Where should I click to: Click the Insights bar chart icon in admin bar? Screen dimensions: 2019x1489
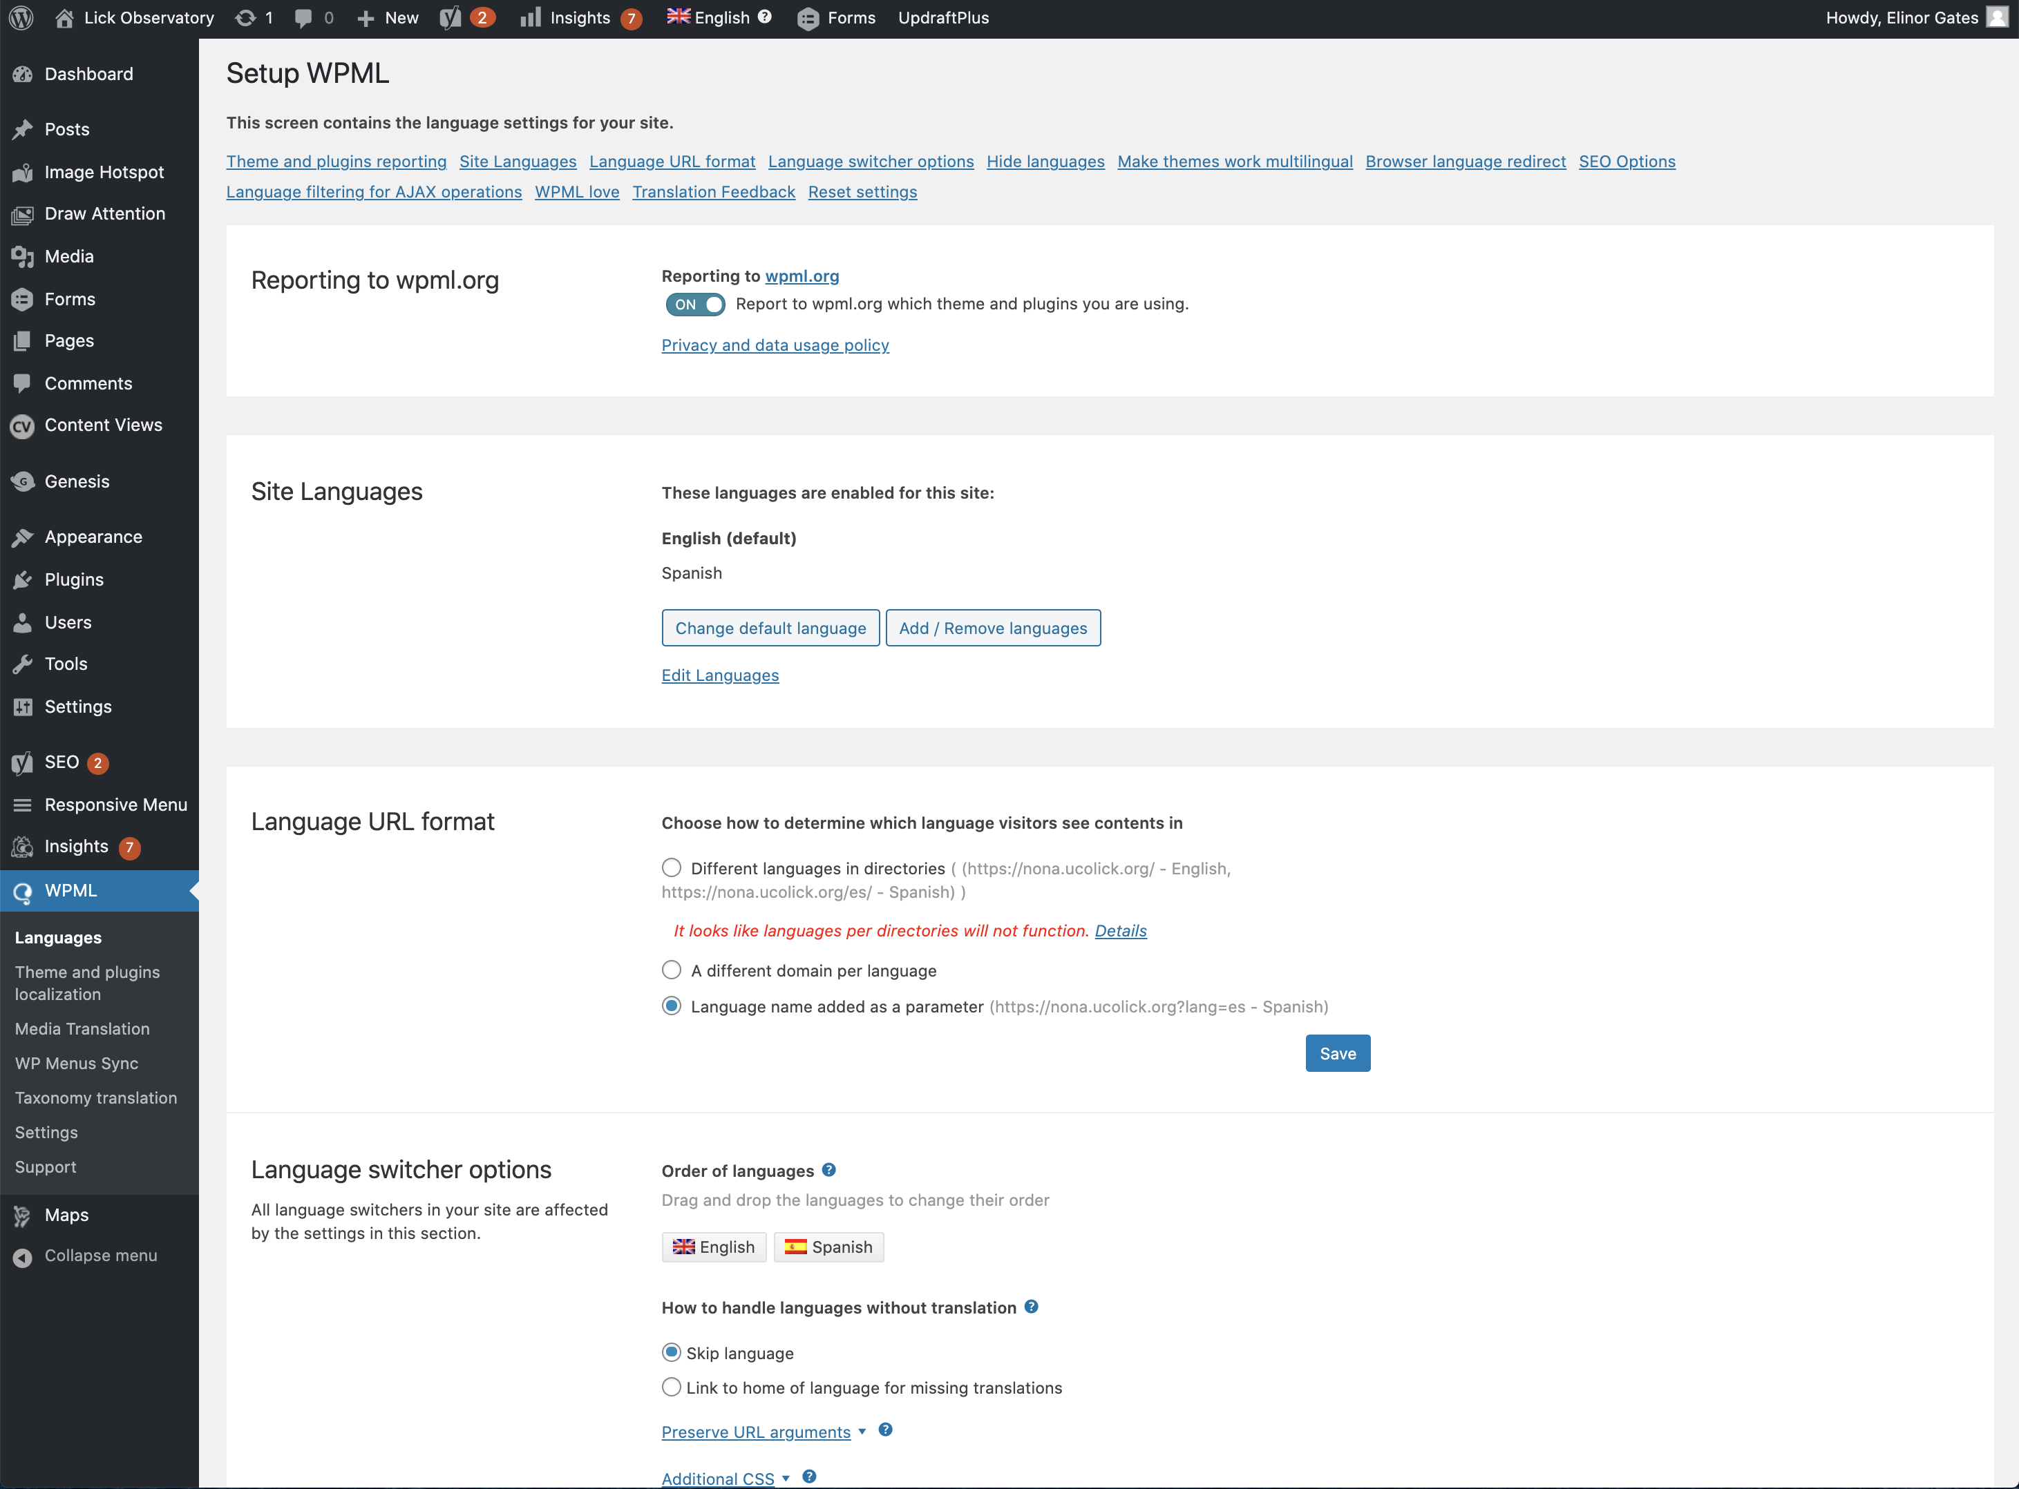pos(531,18)
